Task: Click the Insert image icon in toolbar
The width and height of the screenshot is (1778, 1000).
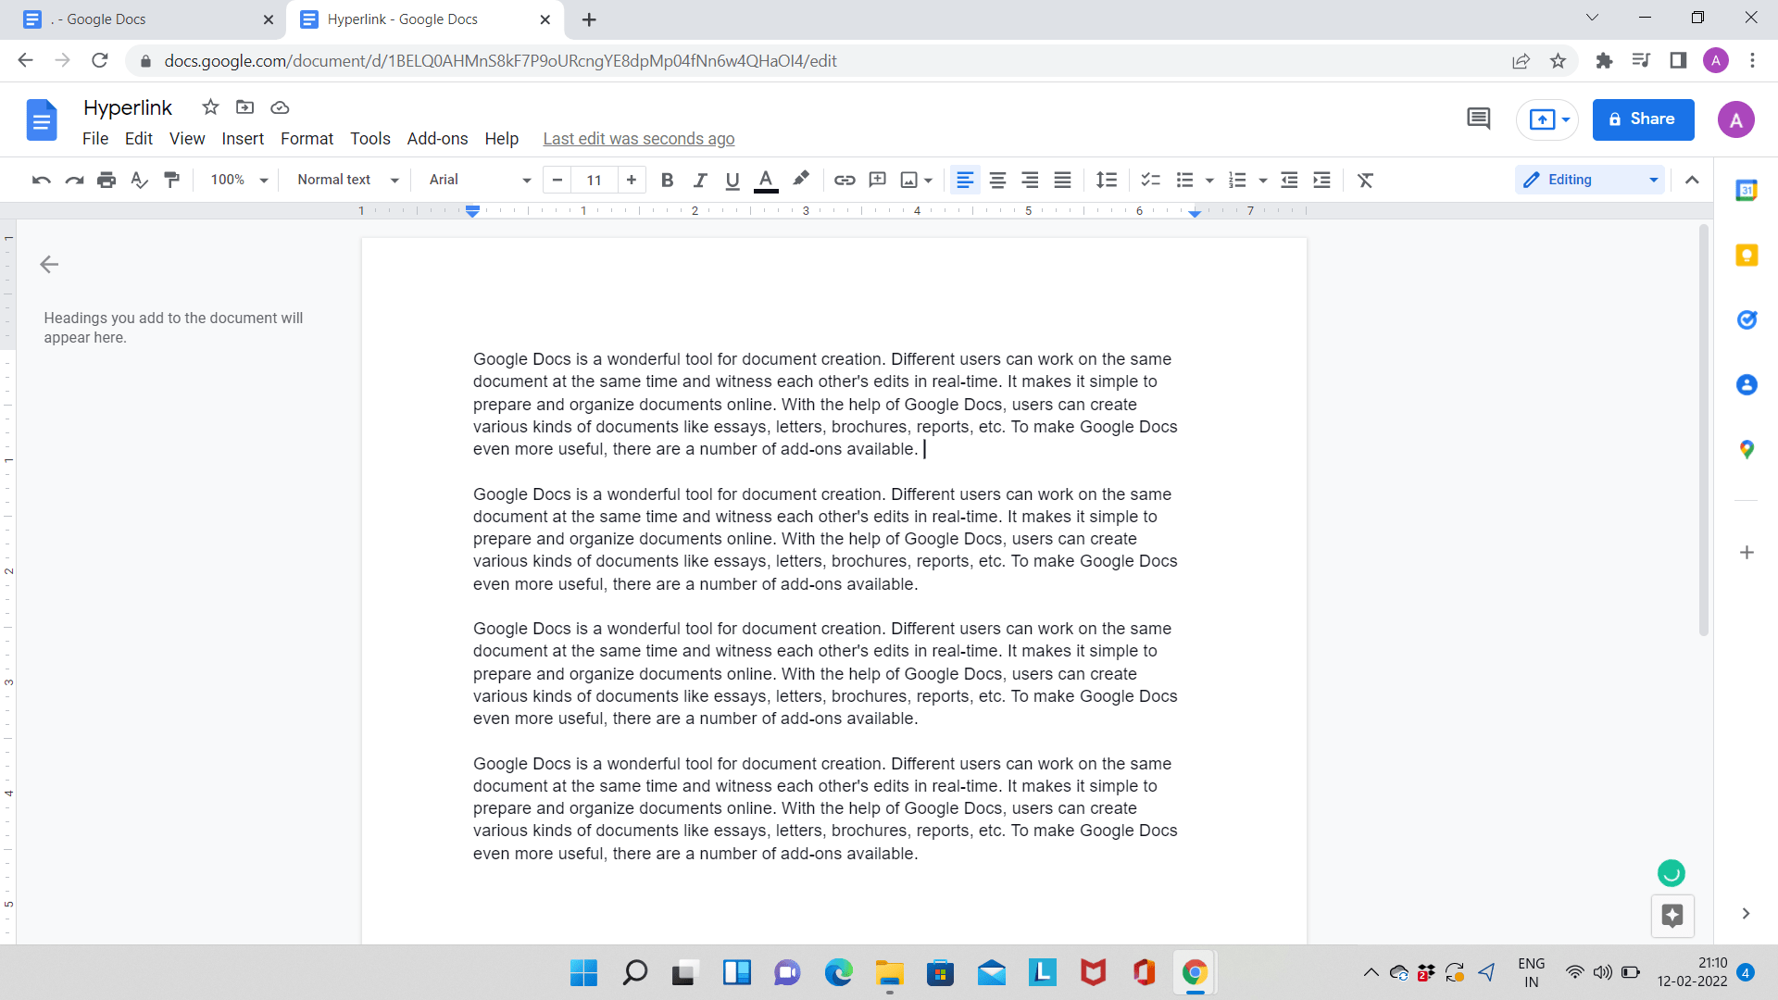Action: coord(909,180)
